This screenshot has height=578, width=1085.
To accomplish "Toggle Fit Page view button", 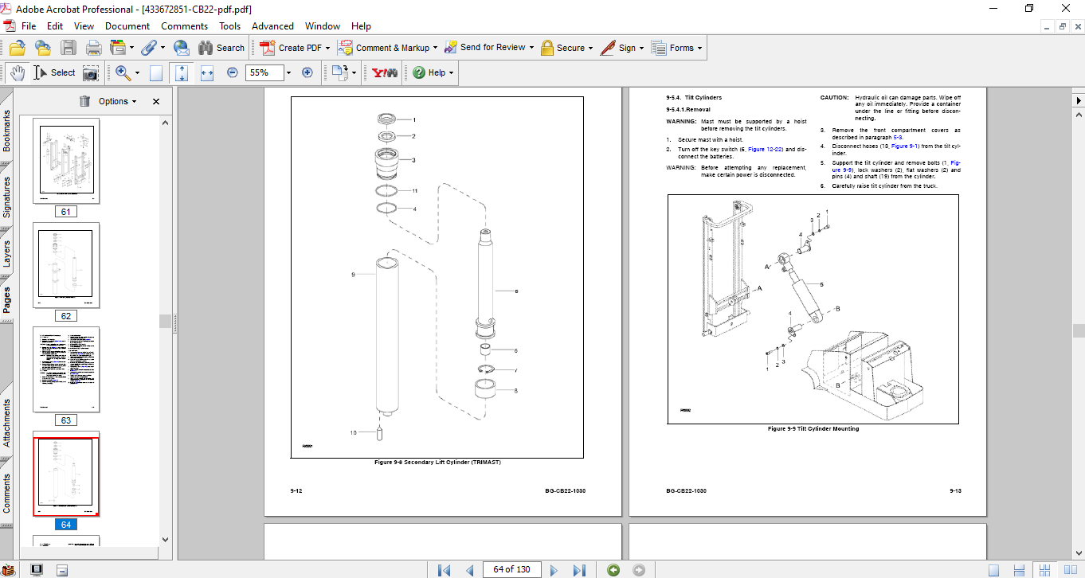I will click(x=182, y=72).
